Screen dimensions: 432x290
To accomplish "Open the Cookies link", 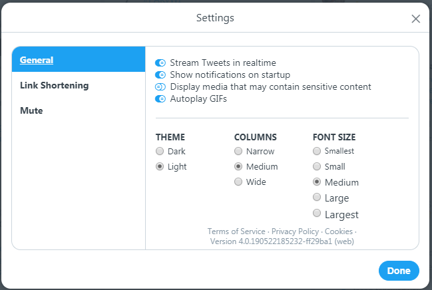I will coord(339,231).
